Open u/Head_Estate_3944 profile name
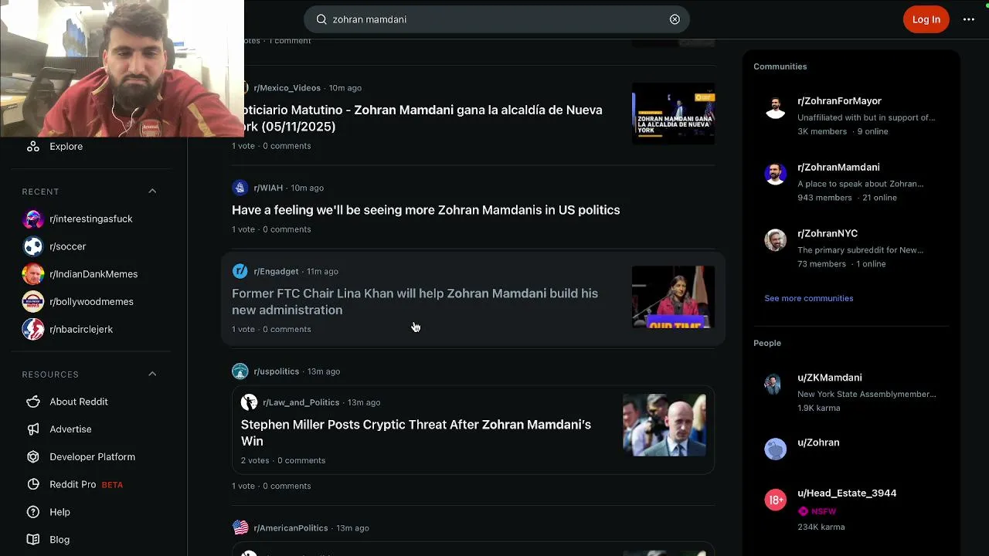 847,493
